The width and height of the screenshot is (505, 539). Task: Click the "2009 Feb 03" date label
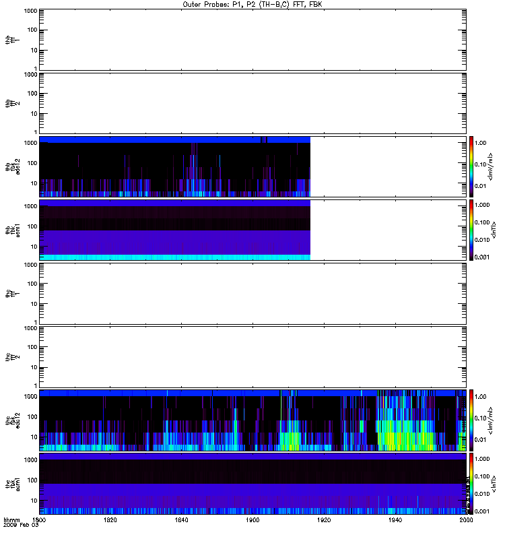point(21,525)
